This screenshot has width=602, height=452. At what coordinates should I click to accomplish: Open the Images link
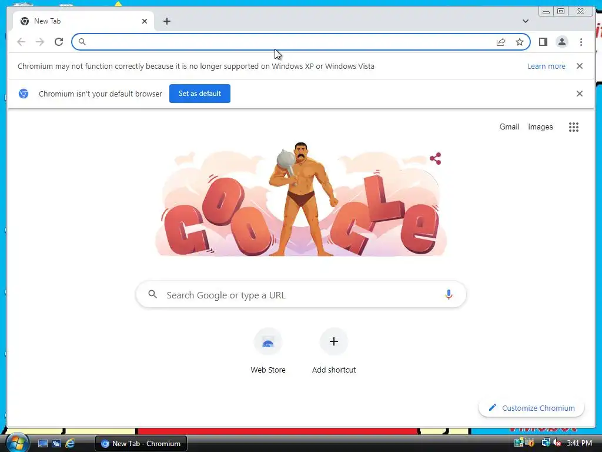point(540,127)
